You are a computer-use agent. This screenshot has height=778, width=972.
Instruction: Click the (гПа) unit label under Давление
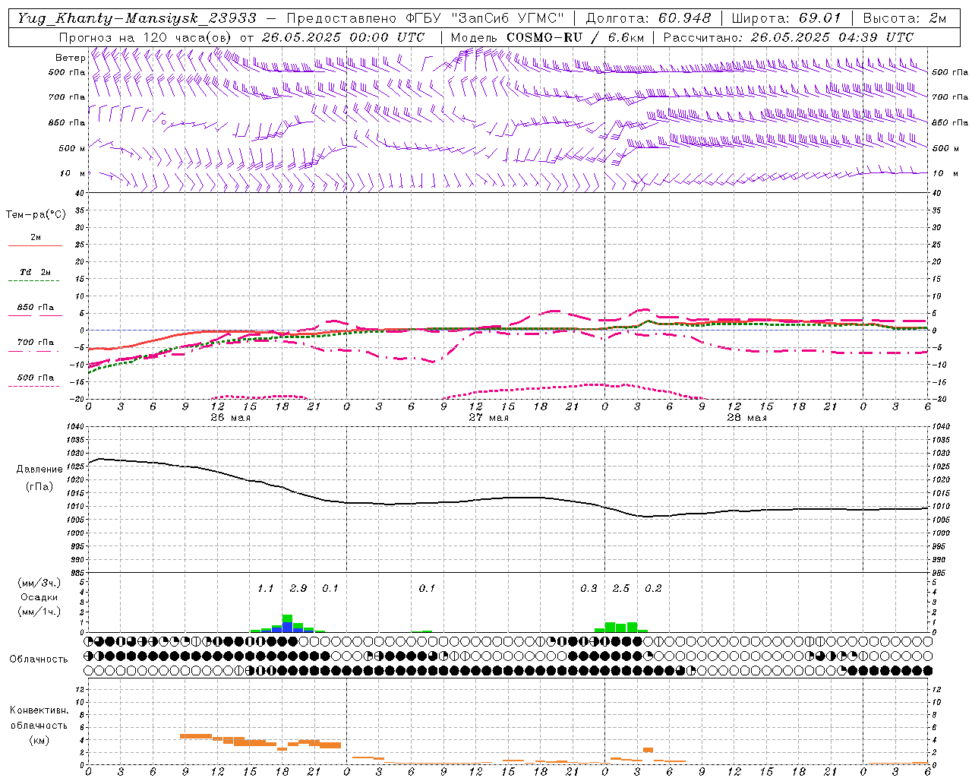pos(39,486)
